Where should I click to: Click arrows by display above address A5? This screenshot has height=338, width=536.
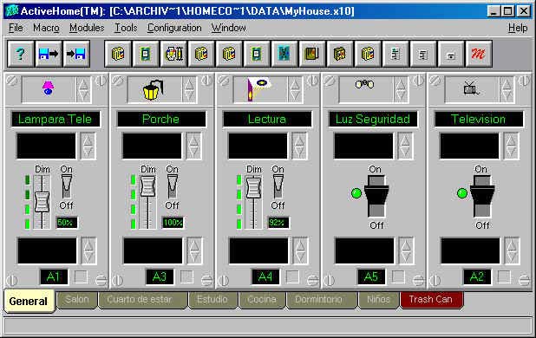click(x=406, y=251)
